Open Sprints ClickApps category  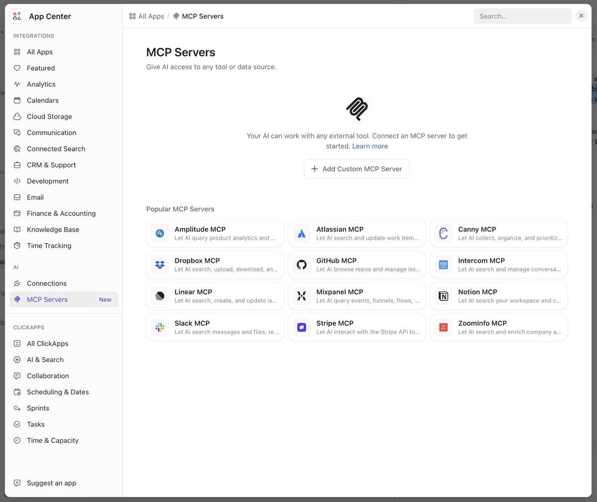point(64,408)
